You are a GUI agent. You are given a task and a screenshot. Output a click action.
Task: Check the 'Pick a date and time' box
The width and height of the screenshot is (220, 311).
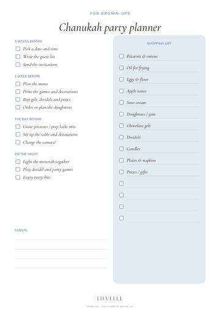coord(18,49)
